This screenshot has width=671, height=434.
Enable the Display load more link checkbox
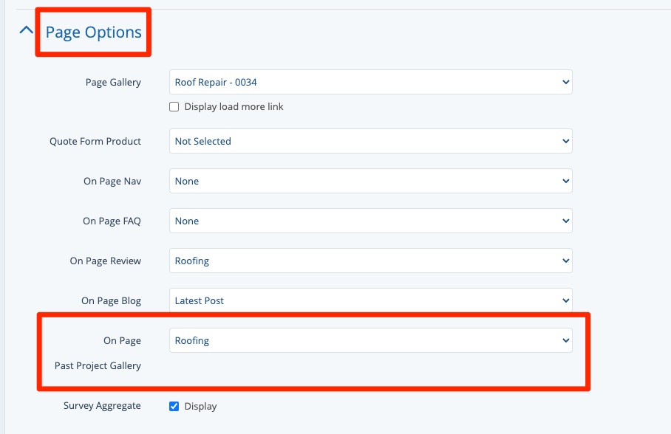[174, 107]
